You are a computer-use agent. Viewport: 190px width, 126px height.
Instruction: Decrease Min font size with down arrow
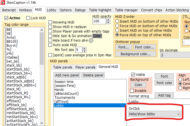coord(85,51)
